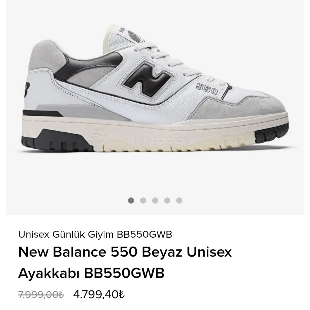Screen dimensions: 310x310
Task: Click the NB logo on the heel
Action: [27, 90]
